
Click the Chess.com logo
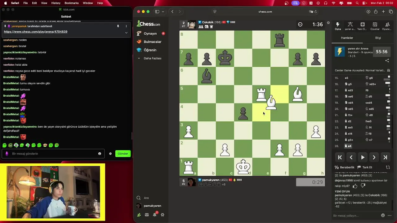[149, 24]
